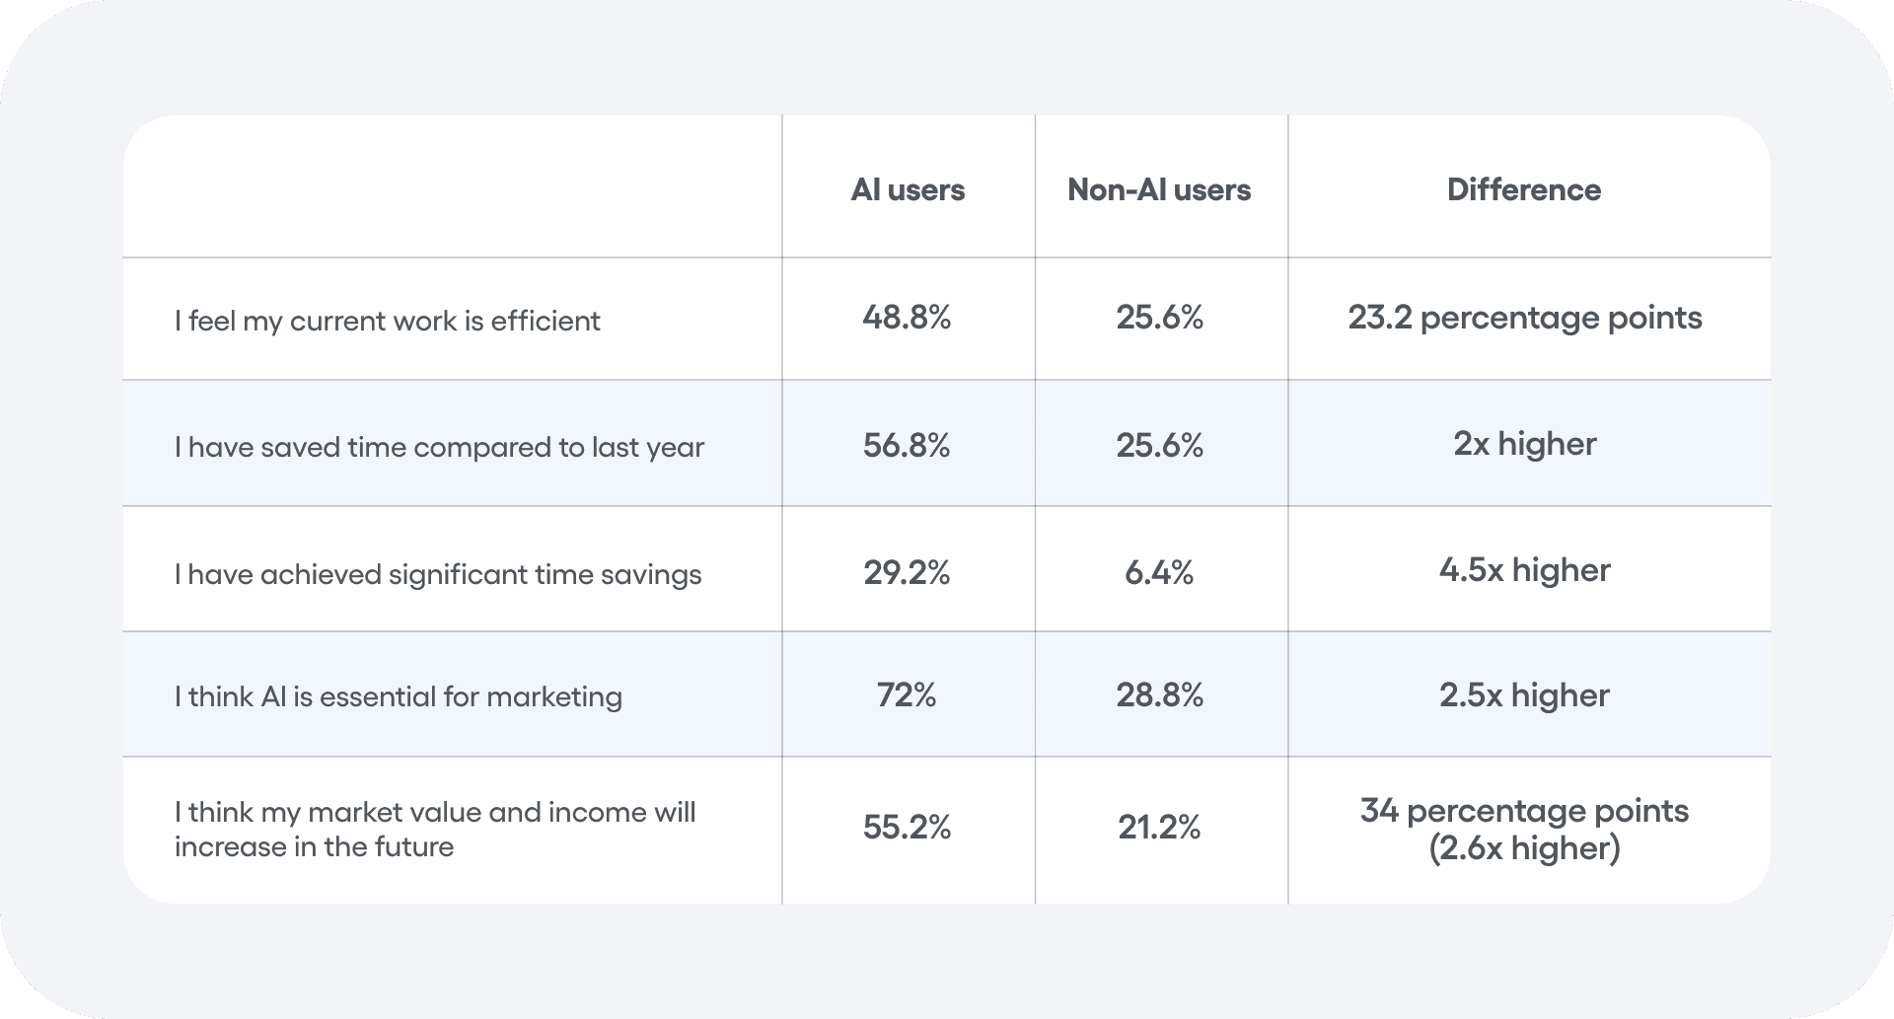Select the market value and income row label
This screenshot has width=1894, height=1019.
pos(435,829)
